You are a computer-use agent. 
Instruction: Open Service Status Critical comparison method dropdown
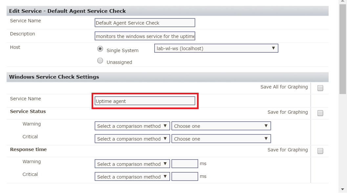tap(132, 139)
